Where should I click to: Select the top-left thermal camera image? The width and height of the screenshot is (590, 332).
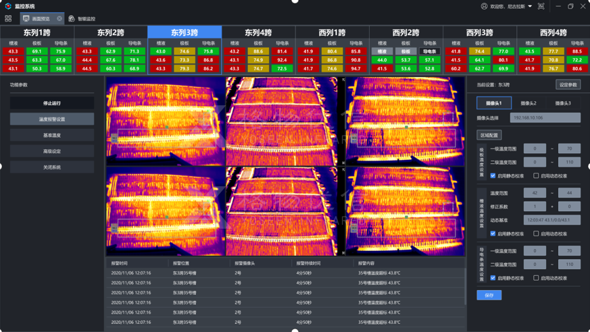coord(164,121)
